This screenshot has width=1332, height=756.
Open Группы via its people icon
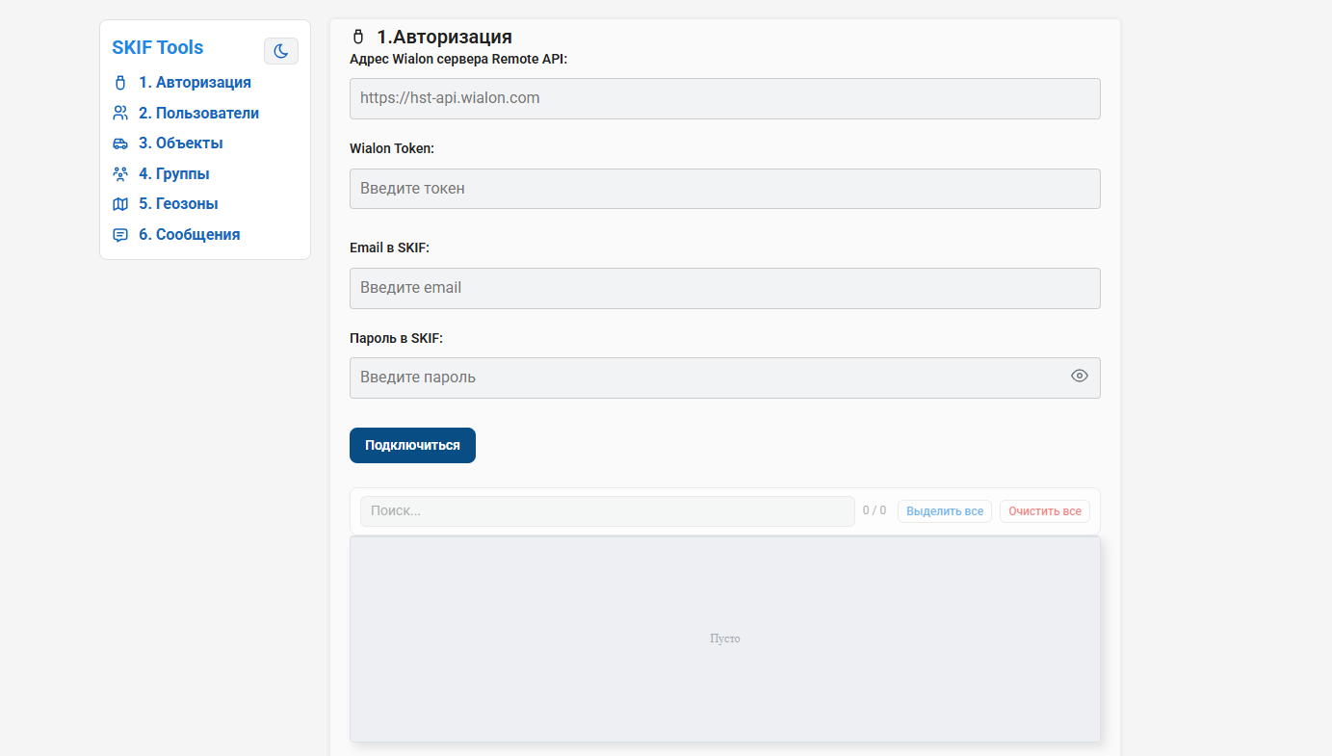pyautogui.click(x=120, y=174)
